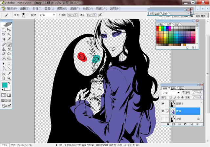Select the Clone Stamp tool
Image resolution: width=210 pixels, height=147 pixels.
tap(4, 49)
